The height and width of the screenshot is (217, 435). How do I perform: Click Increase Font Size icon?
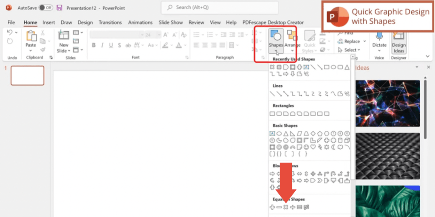pyautogui.click(x=166, y=35)
